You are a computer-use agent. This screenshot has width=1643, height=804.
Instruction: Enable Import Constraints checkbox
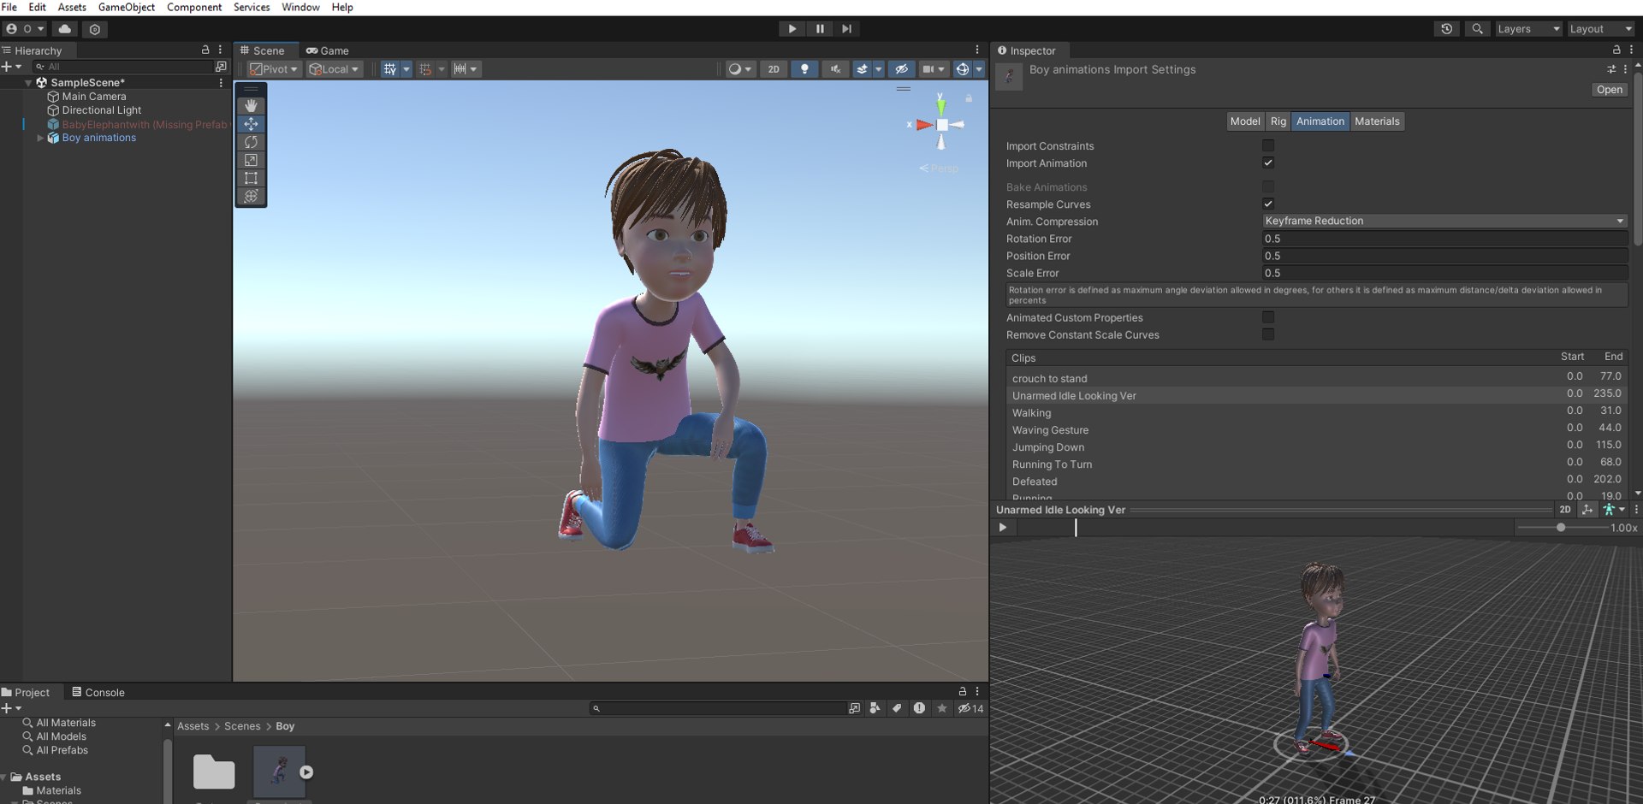point(1268,145)
